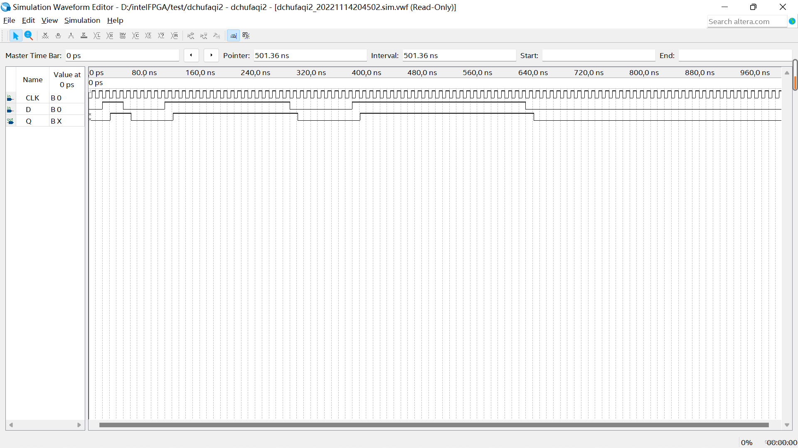The image size is (798, 448).
Task: Toggle the snap to grid button
Action: point(246,36)
